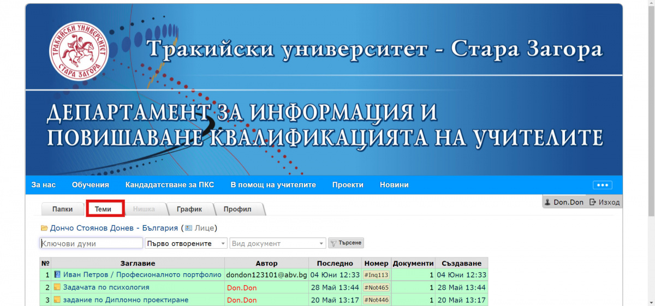Click the Автор column header
The height and width of the screenshot is (306, 655).
266,263
